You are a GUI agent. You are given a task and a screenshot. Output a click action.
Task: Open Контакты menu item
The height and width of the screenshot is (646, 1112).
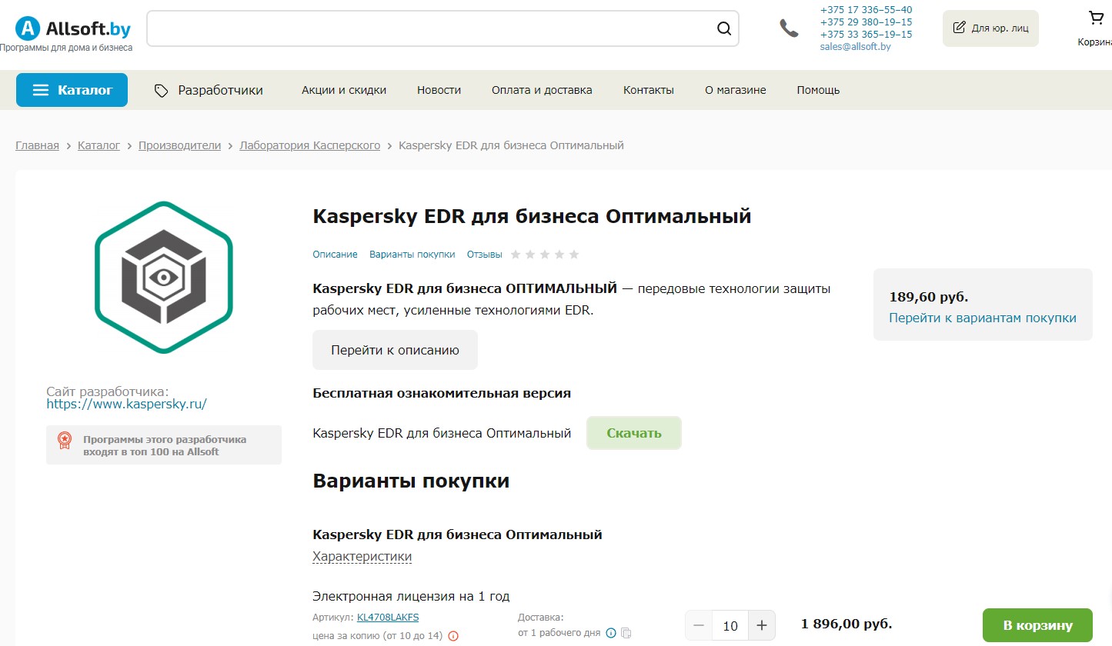649,90
